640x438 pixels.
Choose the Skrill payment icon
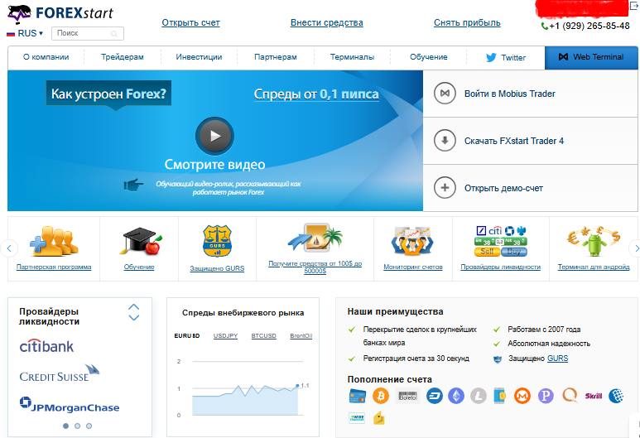(594, 396)
